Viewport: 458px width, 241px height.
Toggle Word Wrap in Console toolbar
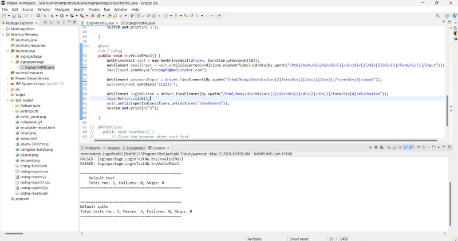400,147
